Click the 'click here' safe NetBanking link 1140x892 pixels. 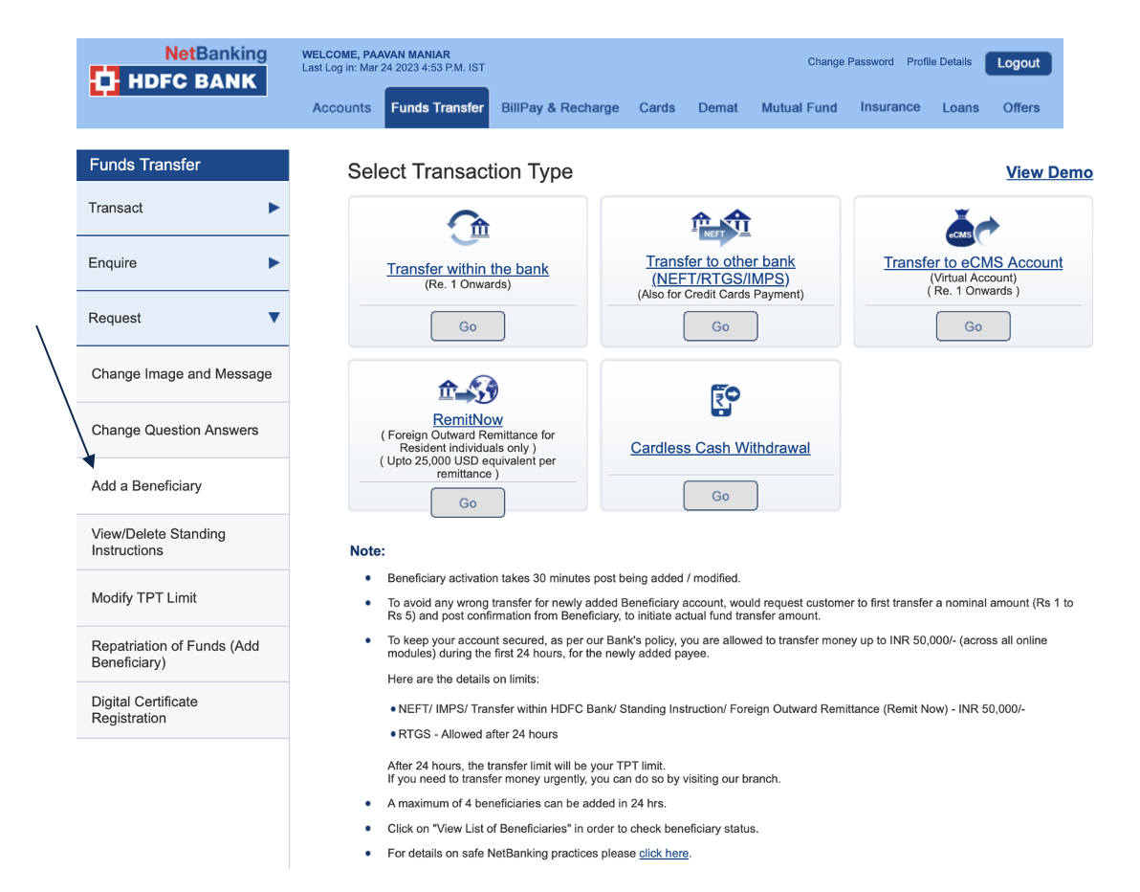(x=663, y=854)
